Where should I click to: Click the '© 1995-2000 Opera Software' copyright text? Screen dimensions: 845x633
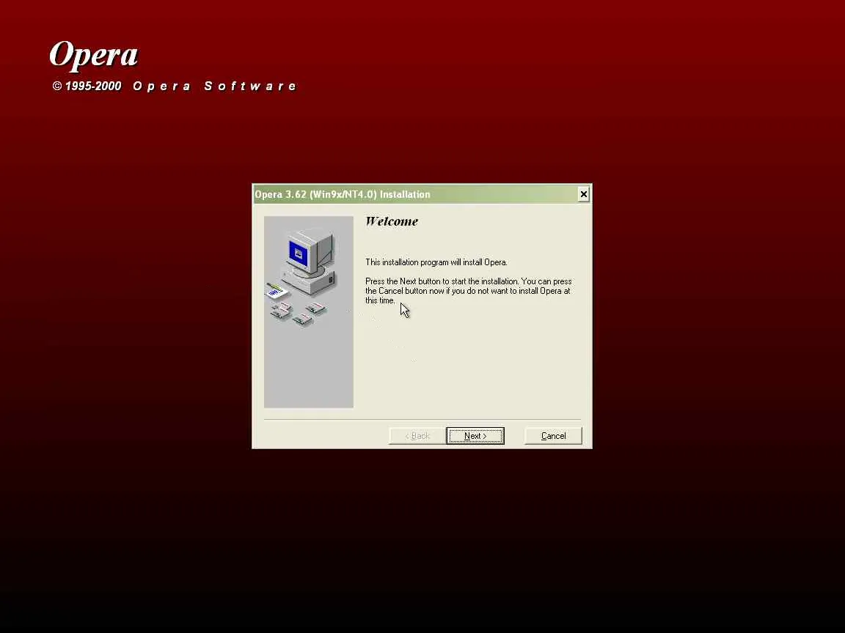pyautogui.click(x=174, y=86)
